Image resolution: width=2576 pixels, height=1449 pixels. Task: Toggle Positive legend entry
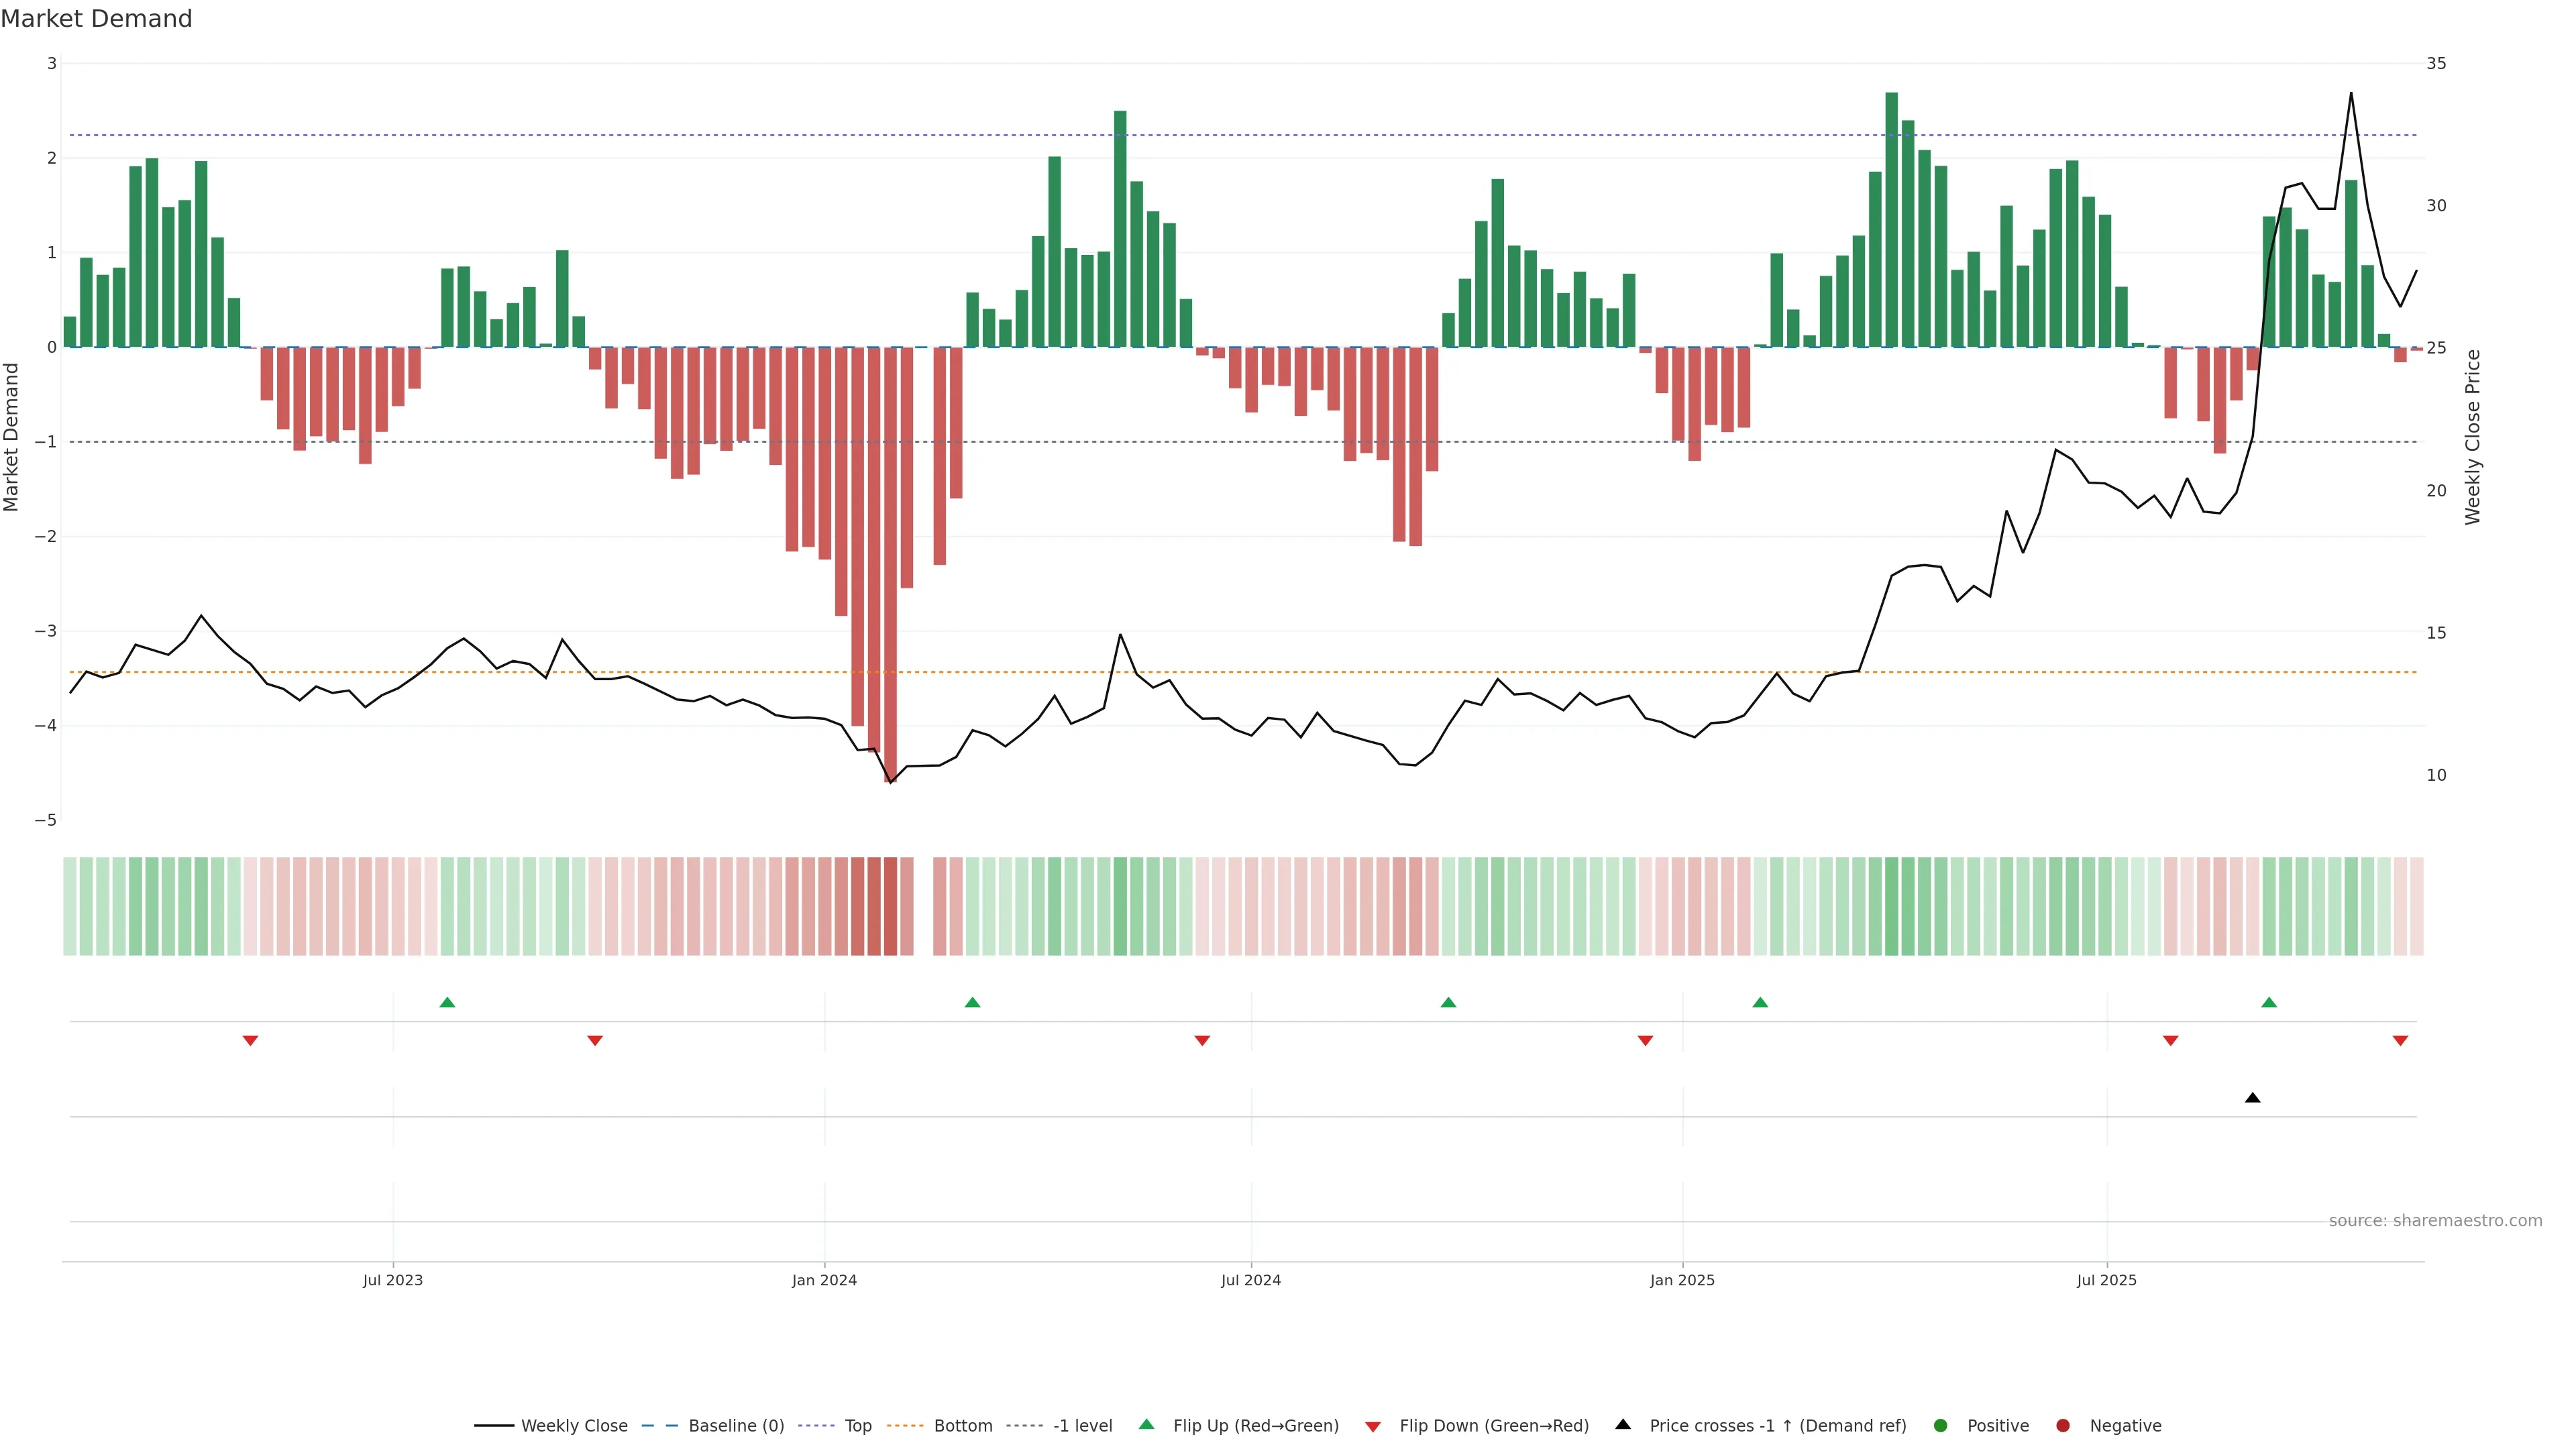[x=1997, y=1426]
